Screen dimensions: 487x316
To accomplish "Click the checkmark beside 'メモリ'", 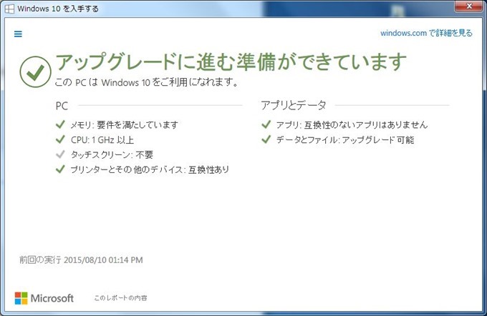I will tap(60, 124).
